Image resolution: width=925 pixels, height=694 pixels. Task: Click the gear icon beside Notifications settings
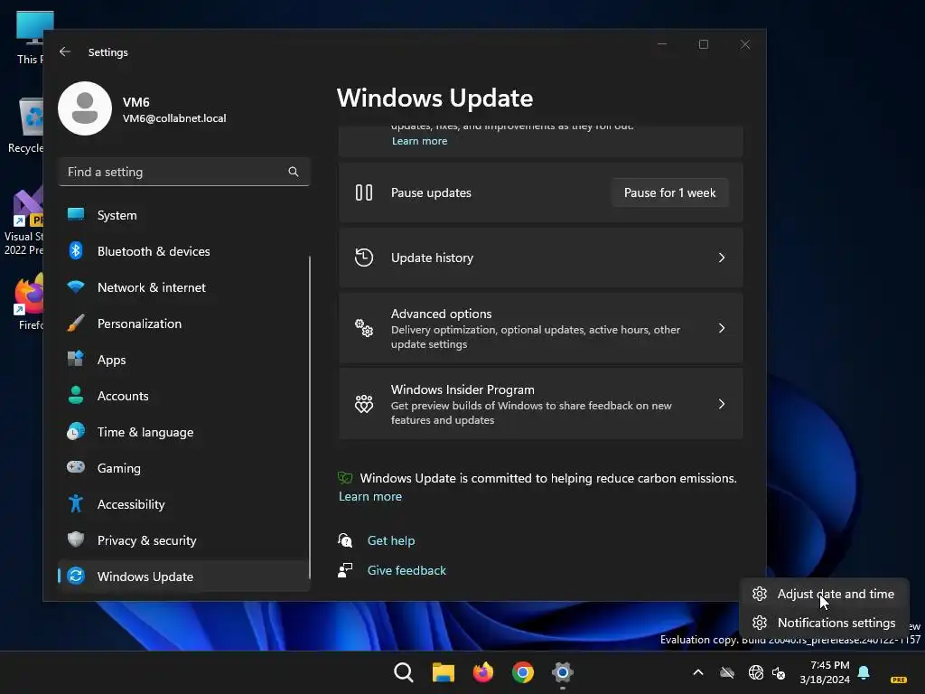tap(760, 624)
